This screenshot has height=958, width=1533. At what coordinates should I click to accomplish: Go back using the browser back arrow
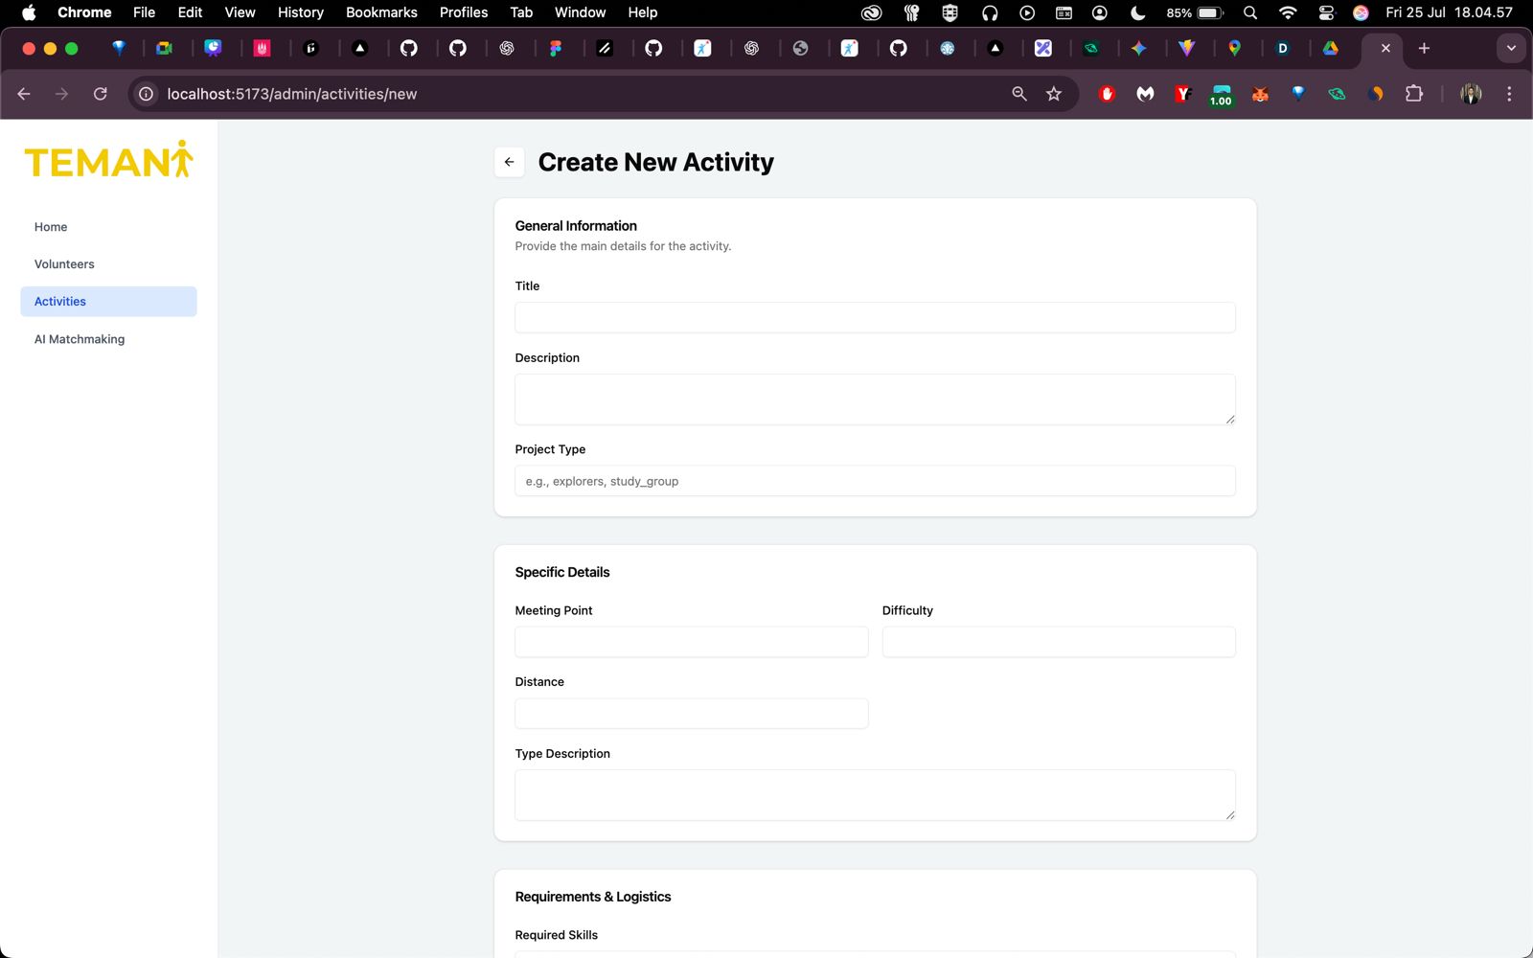click(24, 94)
